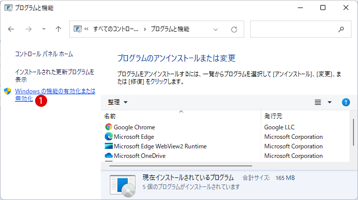Expand the address bar history dropdown
The height and width of the screenshot is (200, 358).
pos(215,30)
